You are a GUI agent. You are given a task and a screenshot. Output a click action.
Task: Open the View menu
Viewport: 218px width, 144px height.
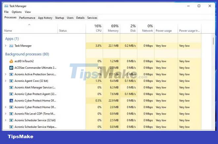click(x=28, y=12)
